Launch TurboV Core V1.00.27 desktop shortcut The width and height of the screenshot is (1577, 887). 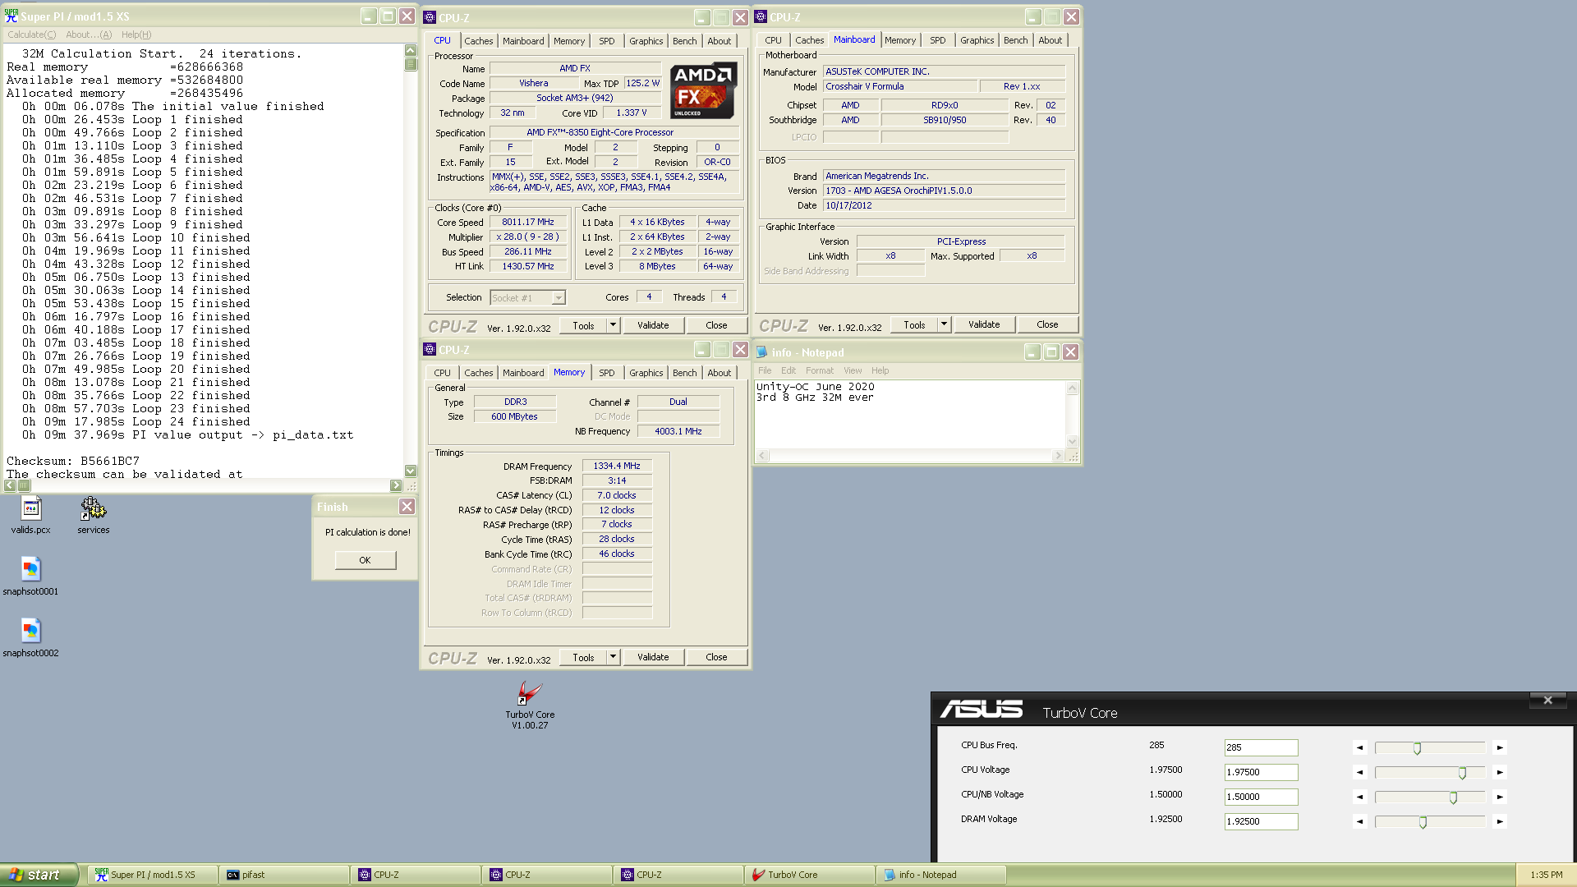pyautogui.click(x=530, y=705)
